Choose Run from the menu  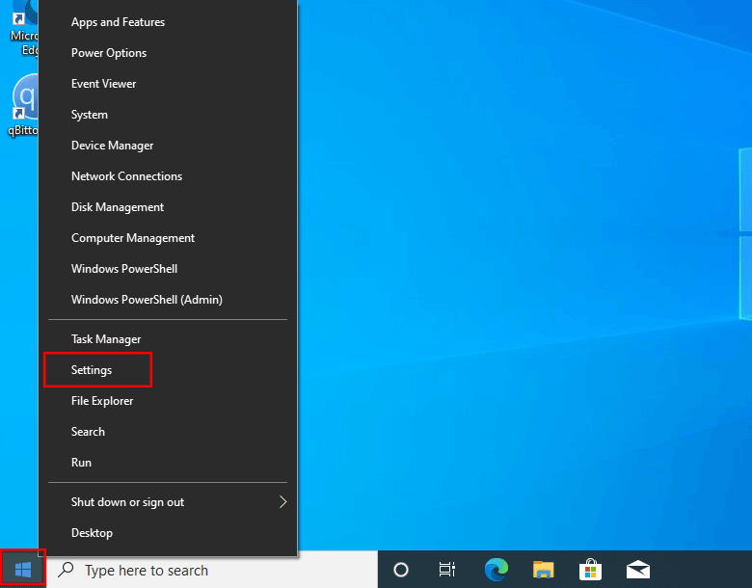pos(82,463)
